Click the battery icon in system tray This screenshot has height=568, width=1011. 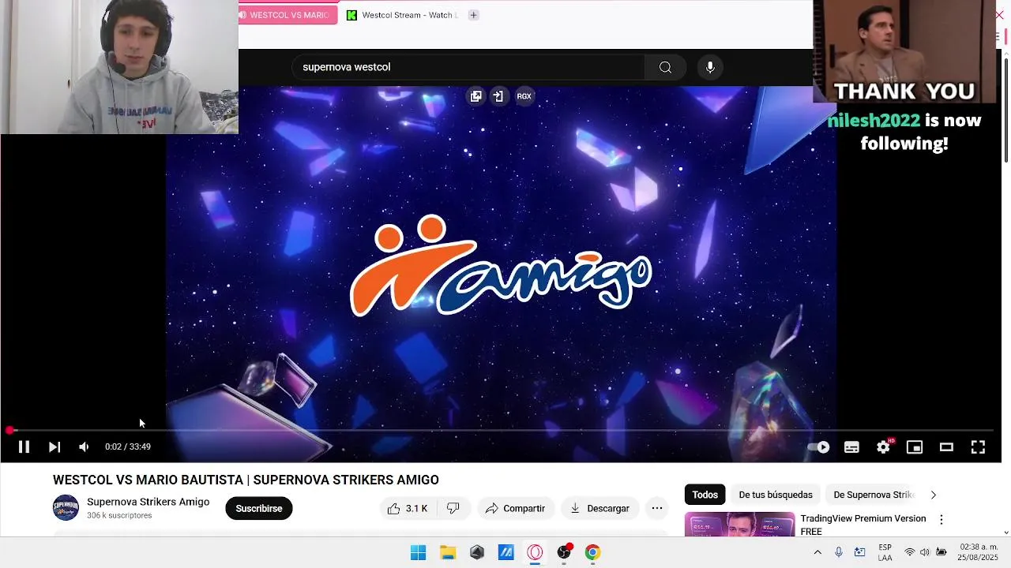pyautogui.click(x=941, y=552)
